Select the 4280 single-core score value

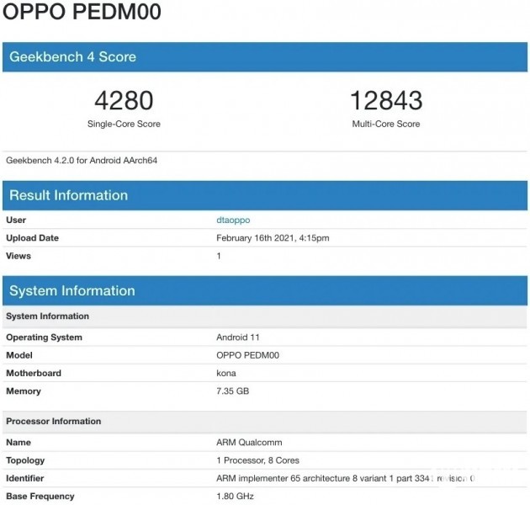[x=124, y=101]
